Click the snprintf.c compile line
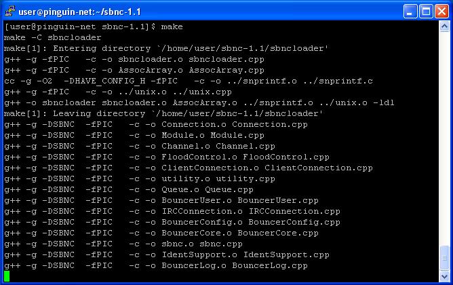Image resolution: width=453 pixels, height=285 pixels. coord(189,81)
